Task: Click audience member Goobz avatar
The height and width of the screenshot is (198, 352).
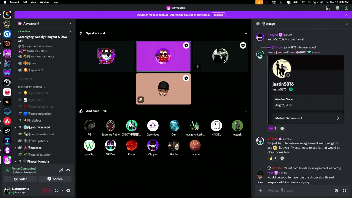Action: 174,145
